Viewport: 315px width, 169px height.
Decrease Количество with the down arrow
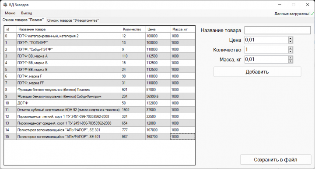[x=290, y=51]
